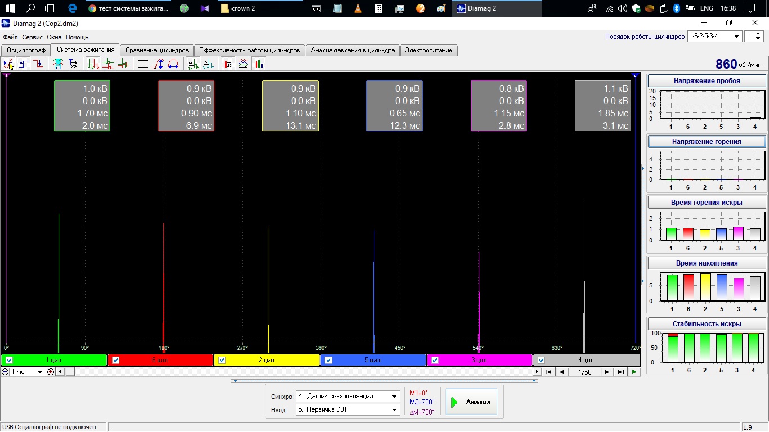Switch x-axis to degrees icon
This screenshot has height=432, width=769.
tap(208, 64)
